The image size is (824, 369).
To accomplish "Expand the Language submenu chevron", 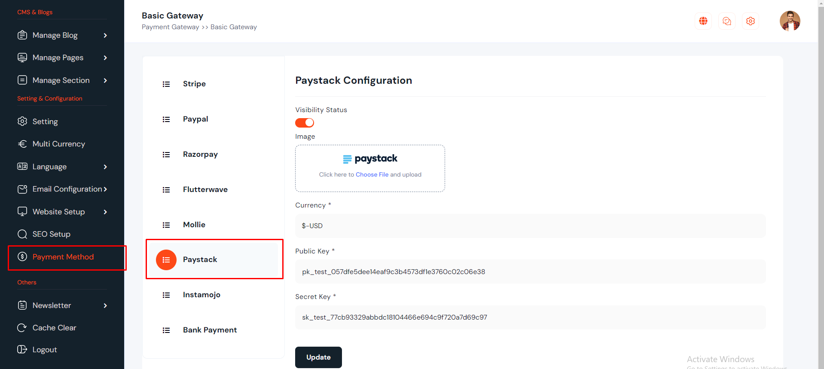I will coord(105,167).
